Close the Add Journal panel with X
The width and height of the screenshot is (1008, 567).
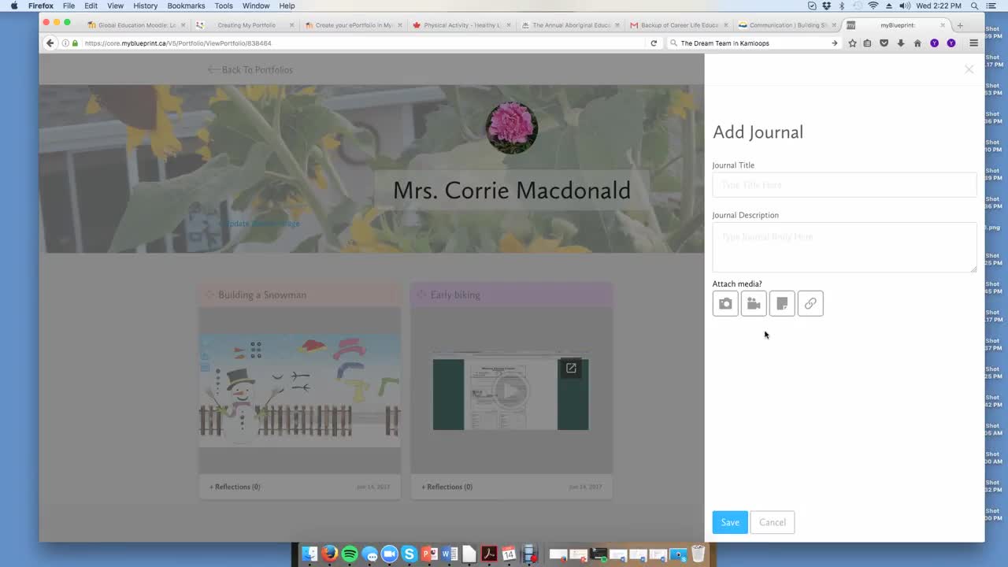(969, 69)
